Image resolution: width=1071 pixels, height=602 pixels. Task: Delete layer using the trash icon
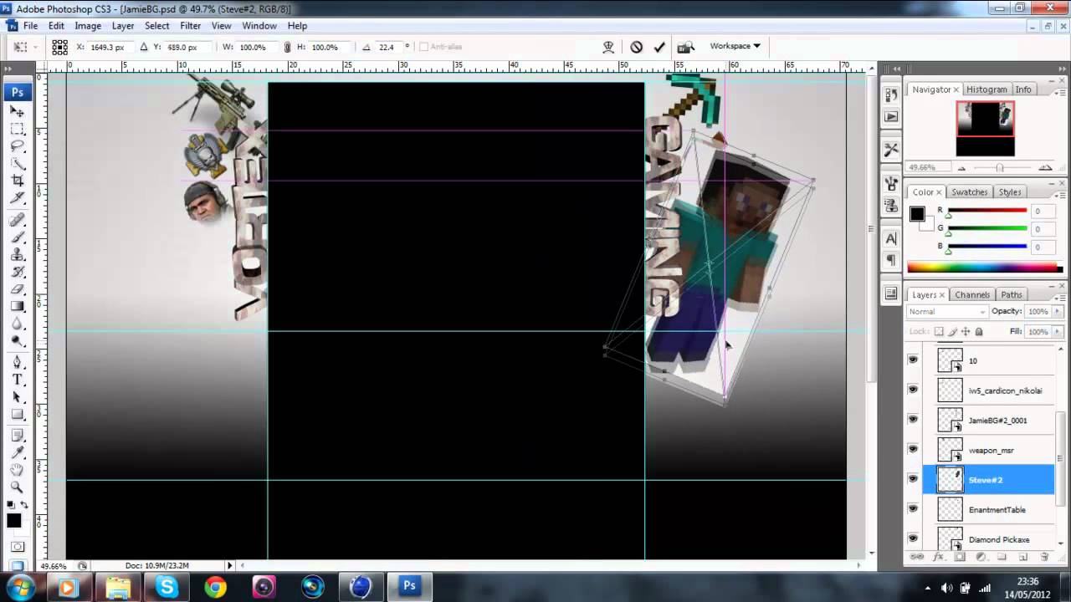tap(1044, 557)
